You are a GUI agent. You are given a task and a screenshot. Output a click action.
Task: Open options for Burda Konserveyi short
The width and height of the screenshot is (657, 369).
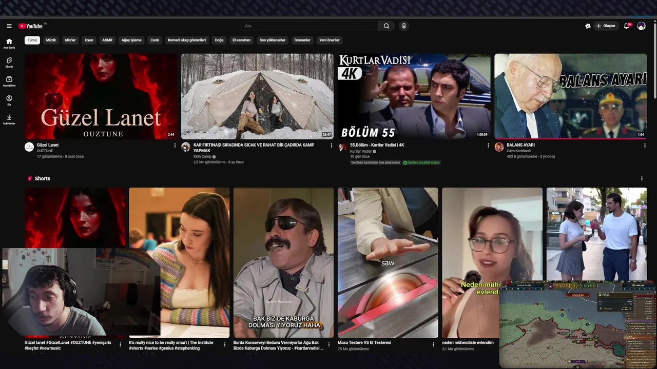click(x=329, y=344)
